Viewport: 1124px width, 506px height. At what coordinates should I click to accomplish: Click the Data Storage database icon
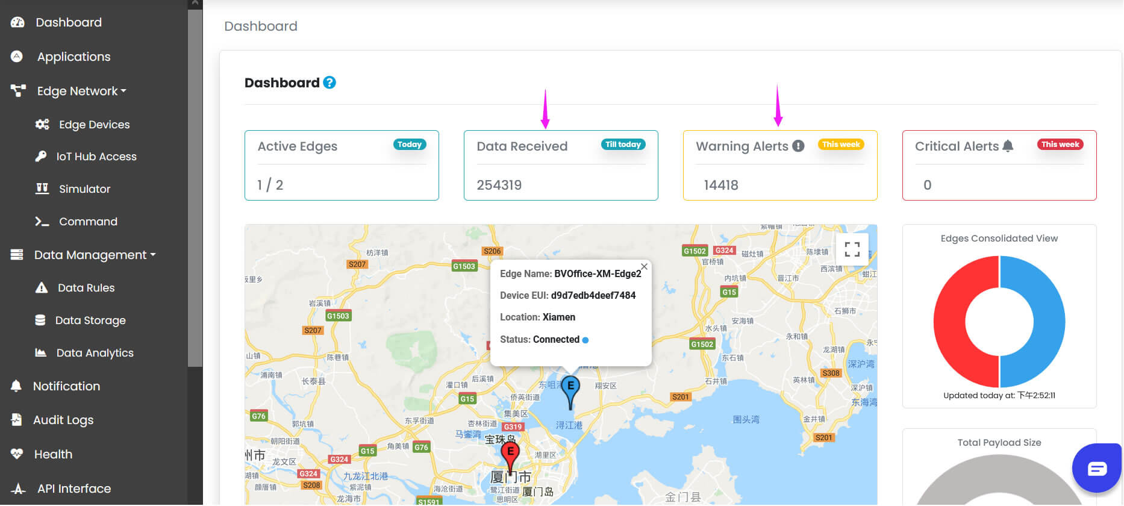coord(40,320)
